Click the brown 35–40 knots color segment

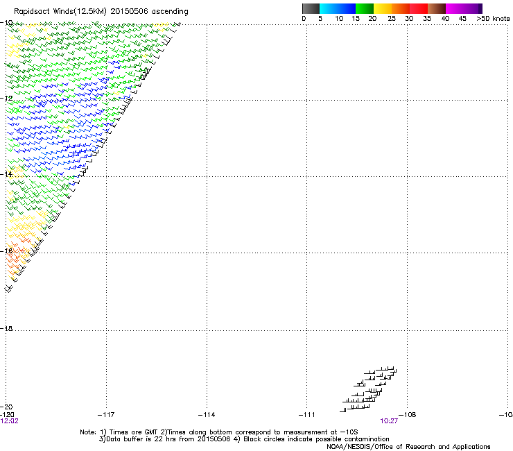pos(437,8)
